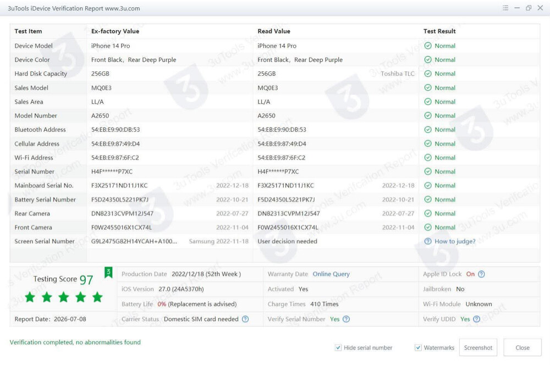Click Normal check icon for Device Model
This screenshot has width=550, height=365.
427,46
